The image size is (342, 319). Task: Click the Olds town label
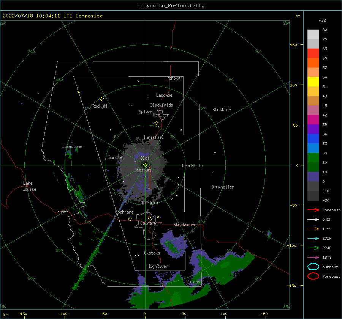pos(145,158)
